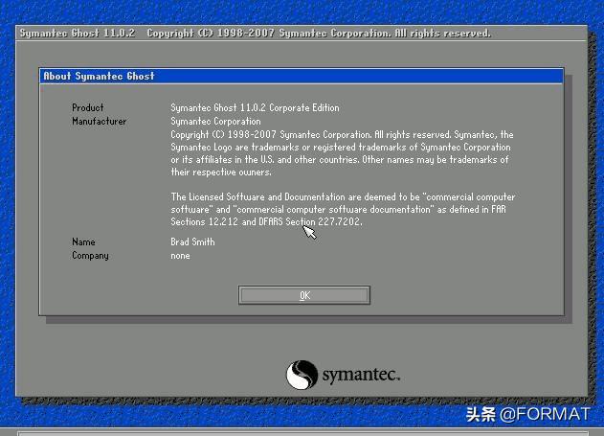
Task: Click the standalone 'Symantec Corporation' manufacturer value
Action: [x=215, y=121]
